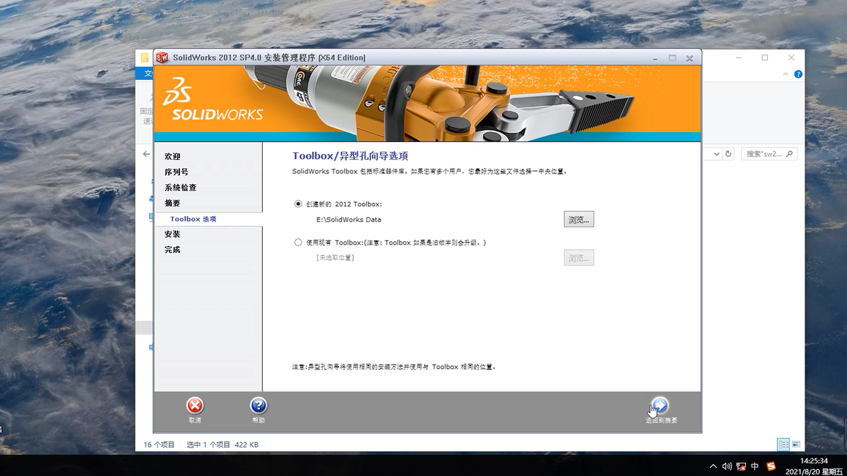Click the E:\SolidWorks Data path text
This screenshot has width=847, height=476.
point(349,219)
